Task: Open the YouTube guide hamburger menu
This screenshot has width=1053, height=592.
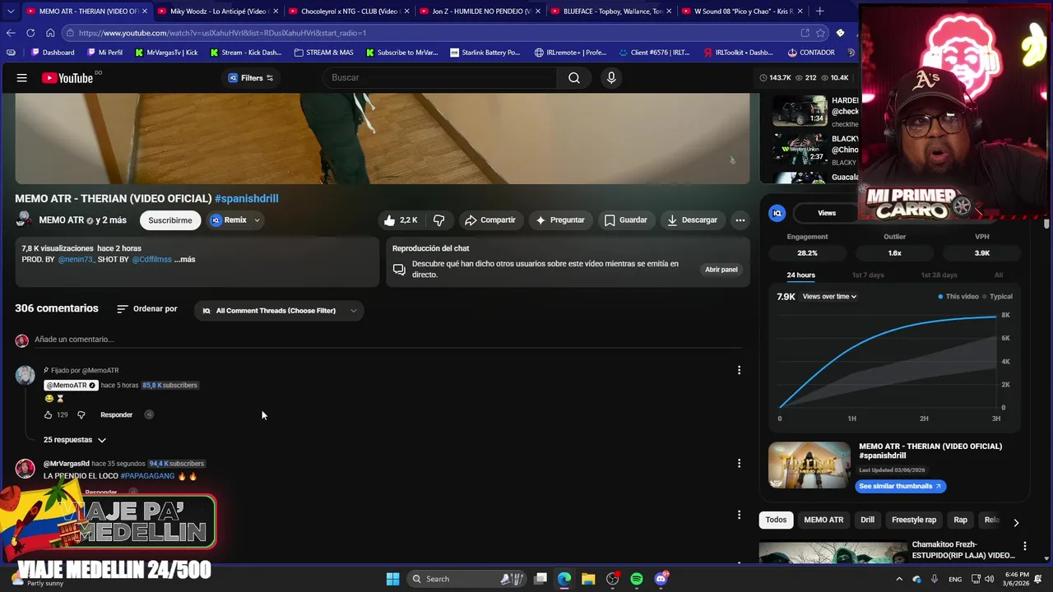Action: 22,78
